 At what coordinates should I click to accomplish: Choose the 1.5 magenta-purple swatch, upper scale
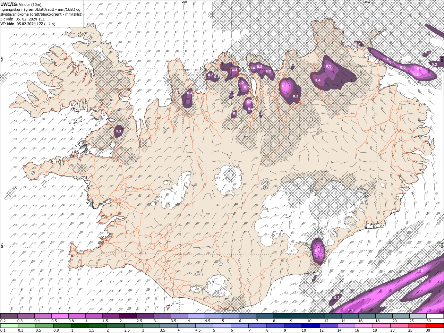(x=111, y=316)
